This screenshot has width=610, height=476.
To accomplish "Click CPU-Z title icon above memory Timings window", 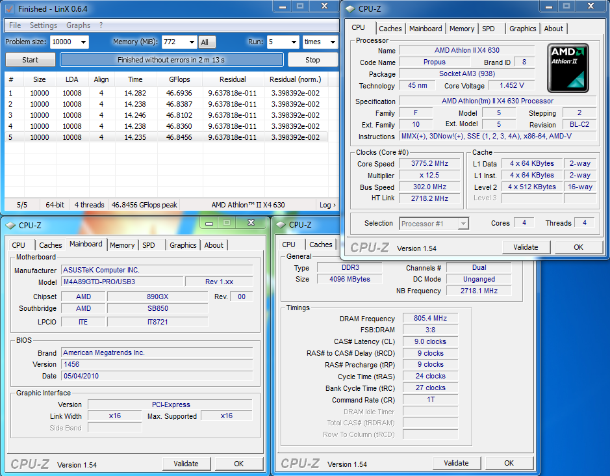I will point(281,224).
